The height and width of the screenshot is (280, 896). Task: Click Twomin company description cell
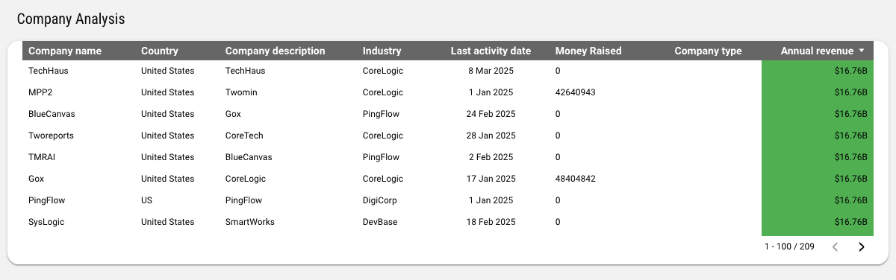[x=241, y=92]
